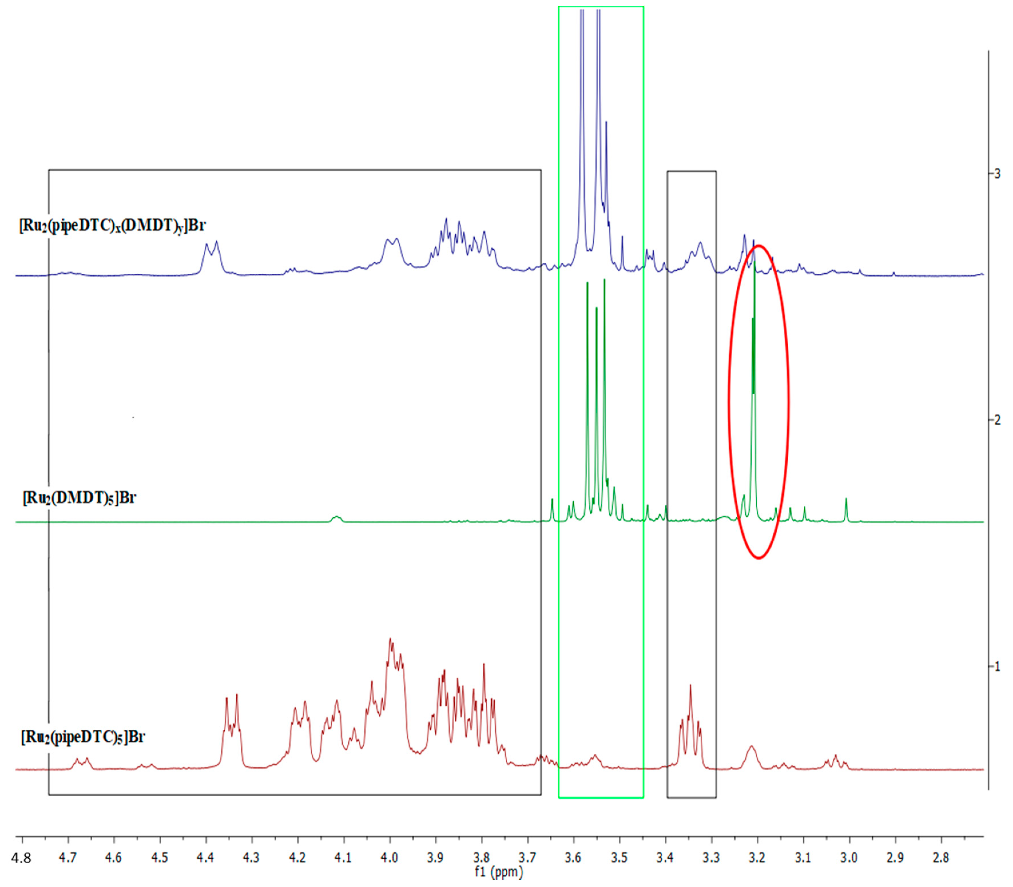Click the f1 (ppm) axis title
1013x887 pixels.
pos(498,873)
